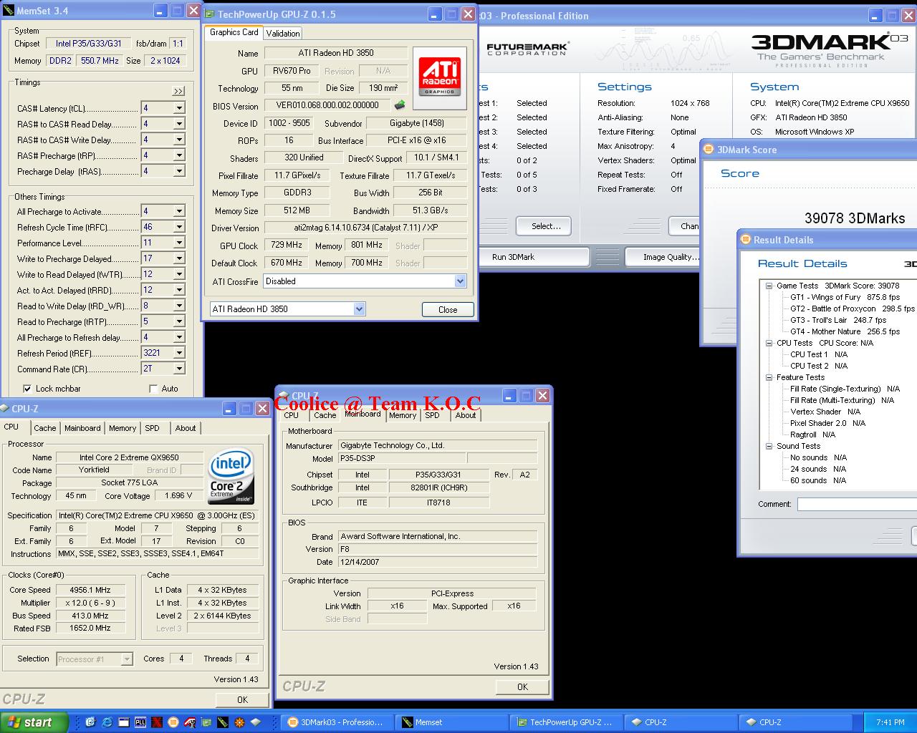The height and width of the screenshot is (733, 917).
Task: Open the Mainboard tab in left CPU-Z window
Action: tap(82, 428)
